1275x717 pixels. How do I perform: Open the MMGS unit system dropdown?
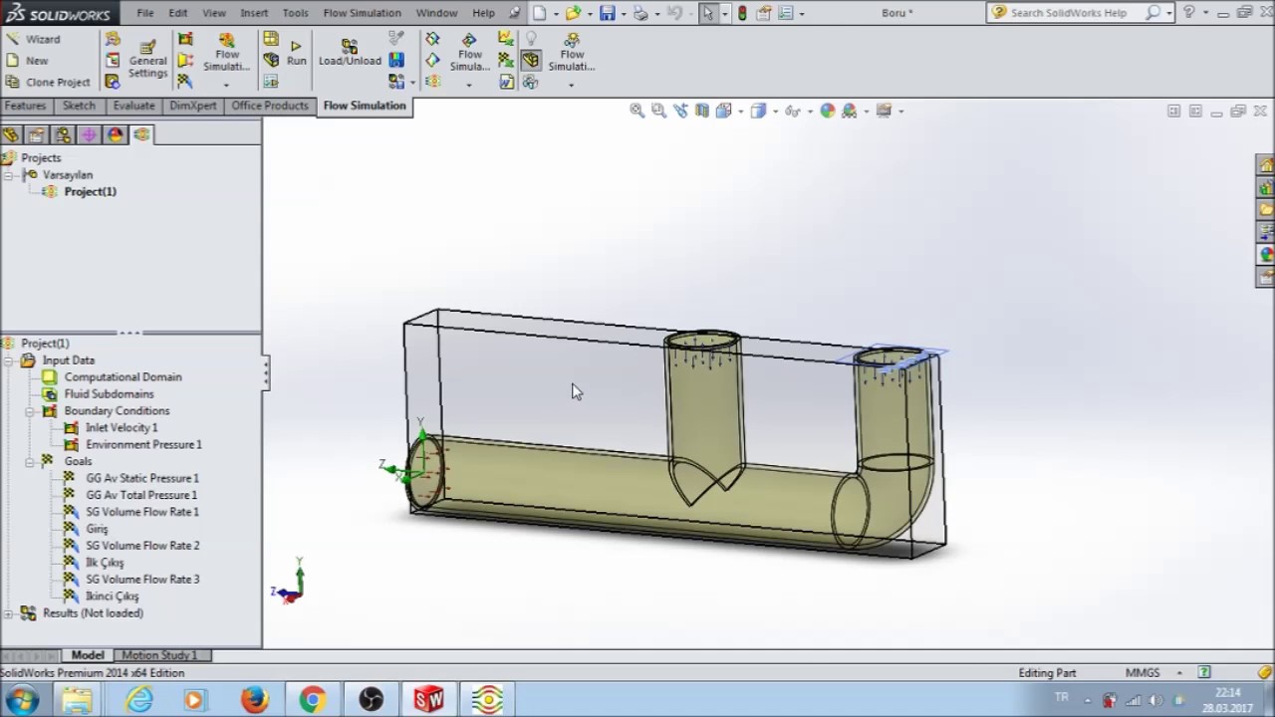[x=1179, y=673]
